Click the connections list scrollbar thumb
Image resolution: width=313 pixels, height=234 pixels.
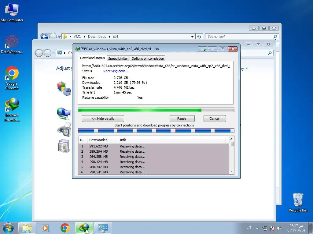tap(231, 144)
